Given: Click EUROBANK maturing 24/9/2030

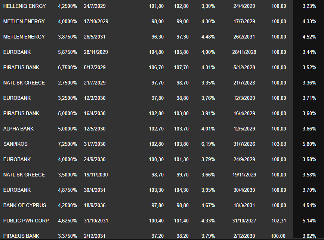Looking at the screenshot, I should click(x=17, y=159).
